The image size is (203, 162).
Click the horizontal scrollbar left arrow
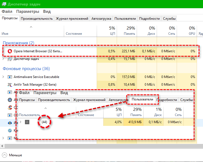[2, 146]
